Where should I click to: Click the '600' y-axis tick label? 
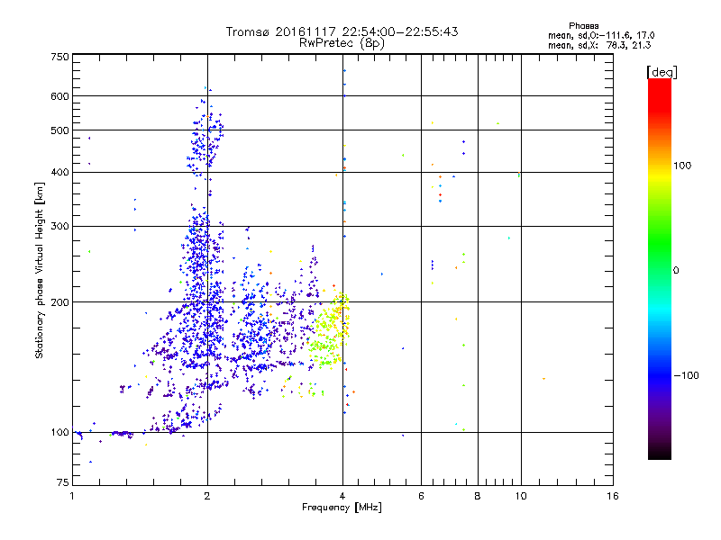[60, 96]
